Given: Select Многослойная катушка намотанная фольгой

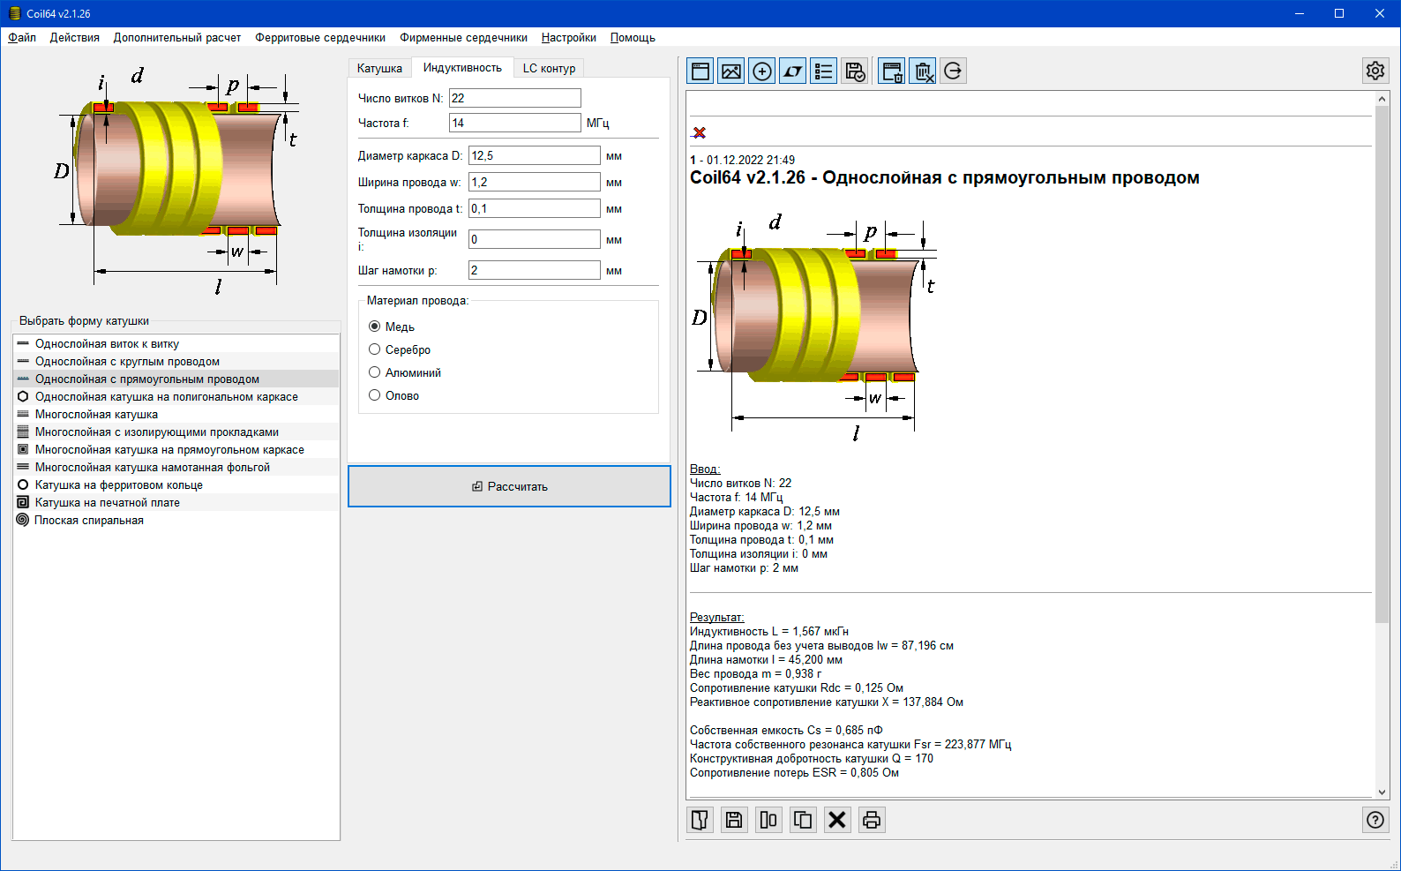Looking at the screenshot, I should click(x=176, y=467).
